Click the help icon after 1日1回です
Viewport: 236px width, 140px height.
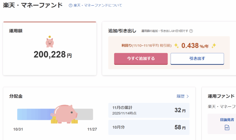pyautogui.click(x=191, y=31)
